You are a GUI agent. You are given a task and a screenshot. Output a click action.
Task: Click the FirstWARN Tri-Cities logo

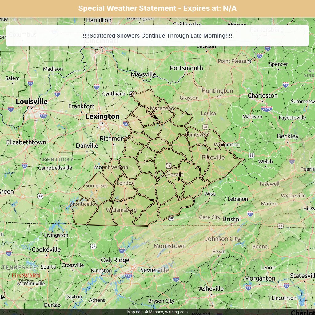[26, 277]
